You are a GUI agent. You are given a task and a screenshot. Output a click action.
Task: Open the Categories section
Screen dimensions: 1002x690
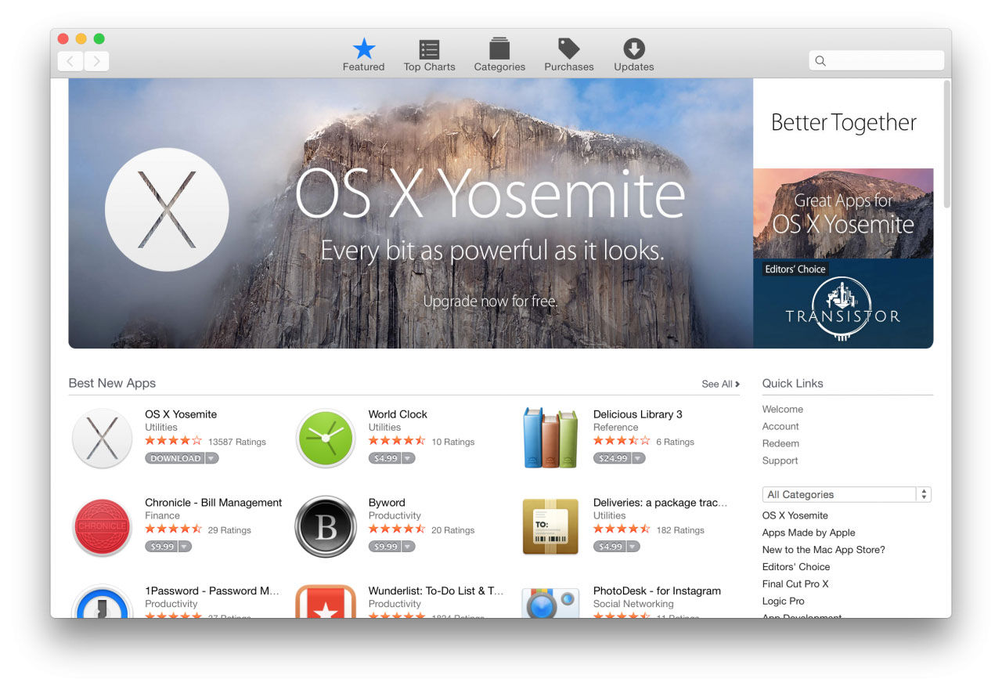[x=499, y=55]
